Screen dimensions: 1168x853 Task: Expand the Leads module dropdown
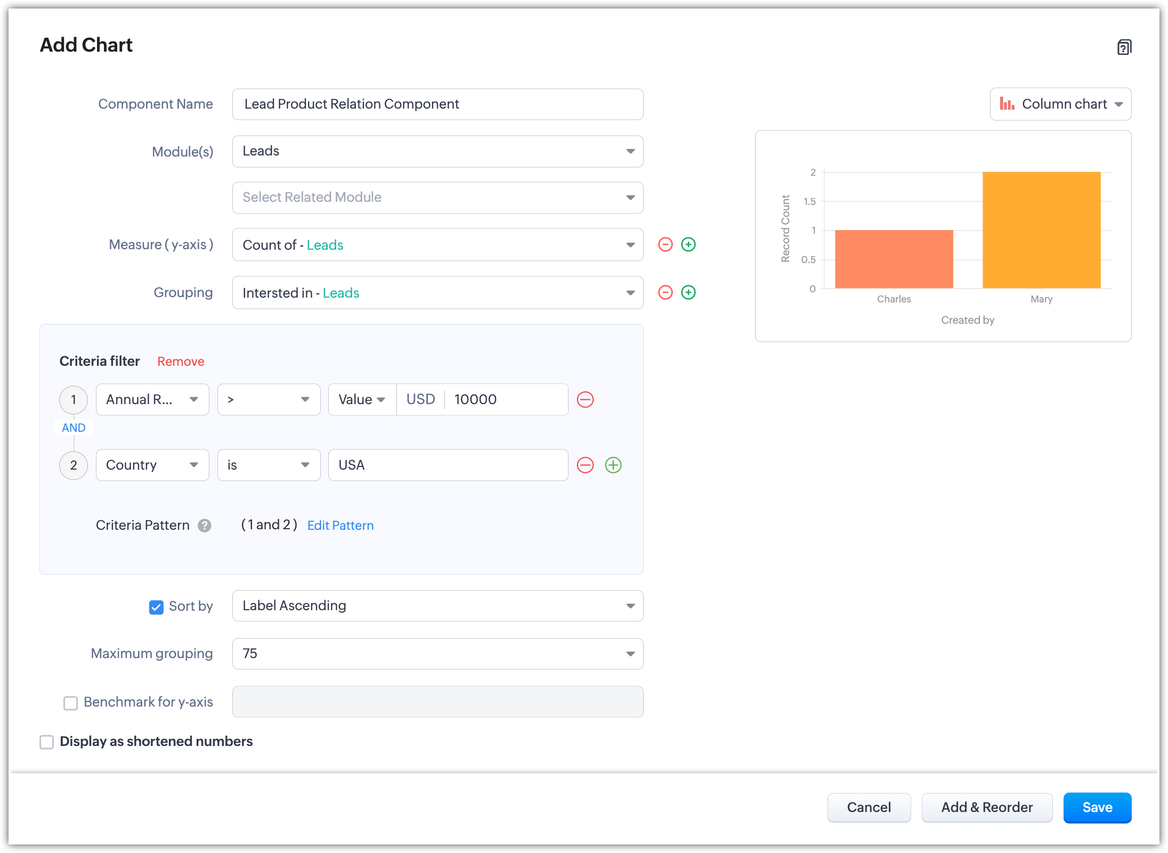pyautogui.click(x=437, y=151)
